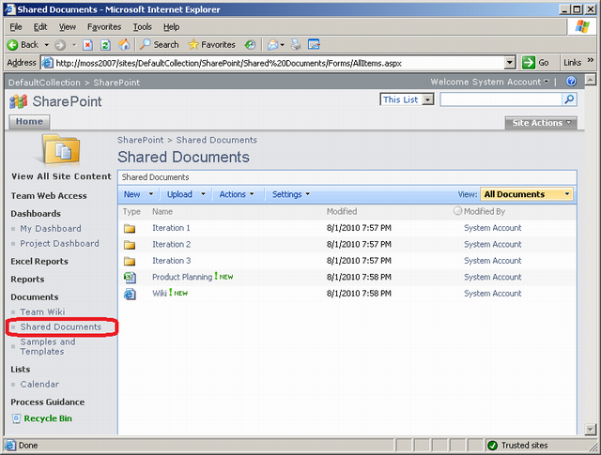Image resolution: width=601 pixels, height=455 pixels.
Task: Open the address bar dropdown arrow
Action: pyautogui.click(x=509, y=63)
